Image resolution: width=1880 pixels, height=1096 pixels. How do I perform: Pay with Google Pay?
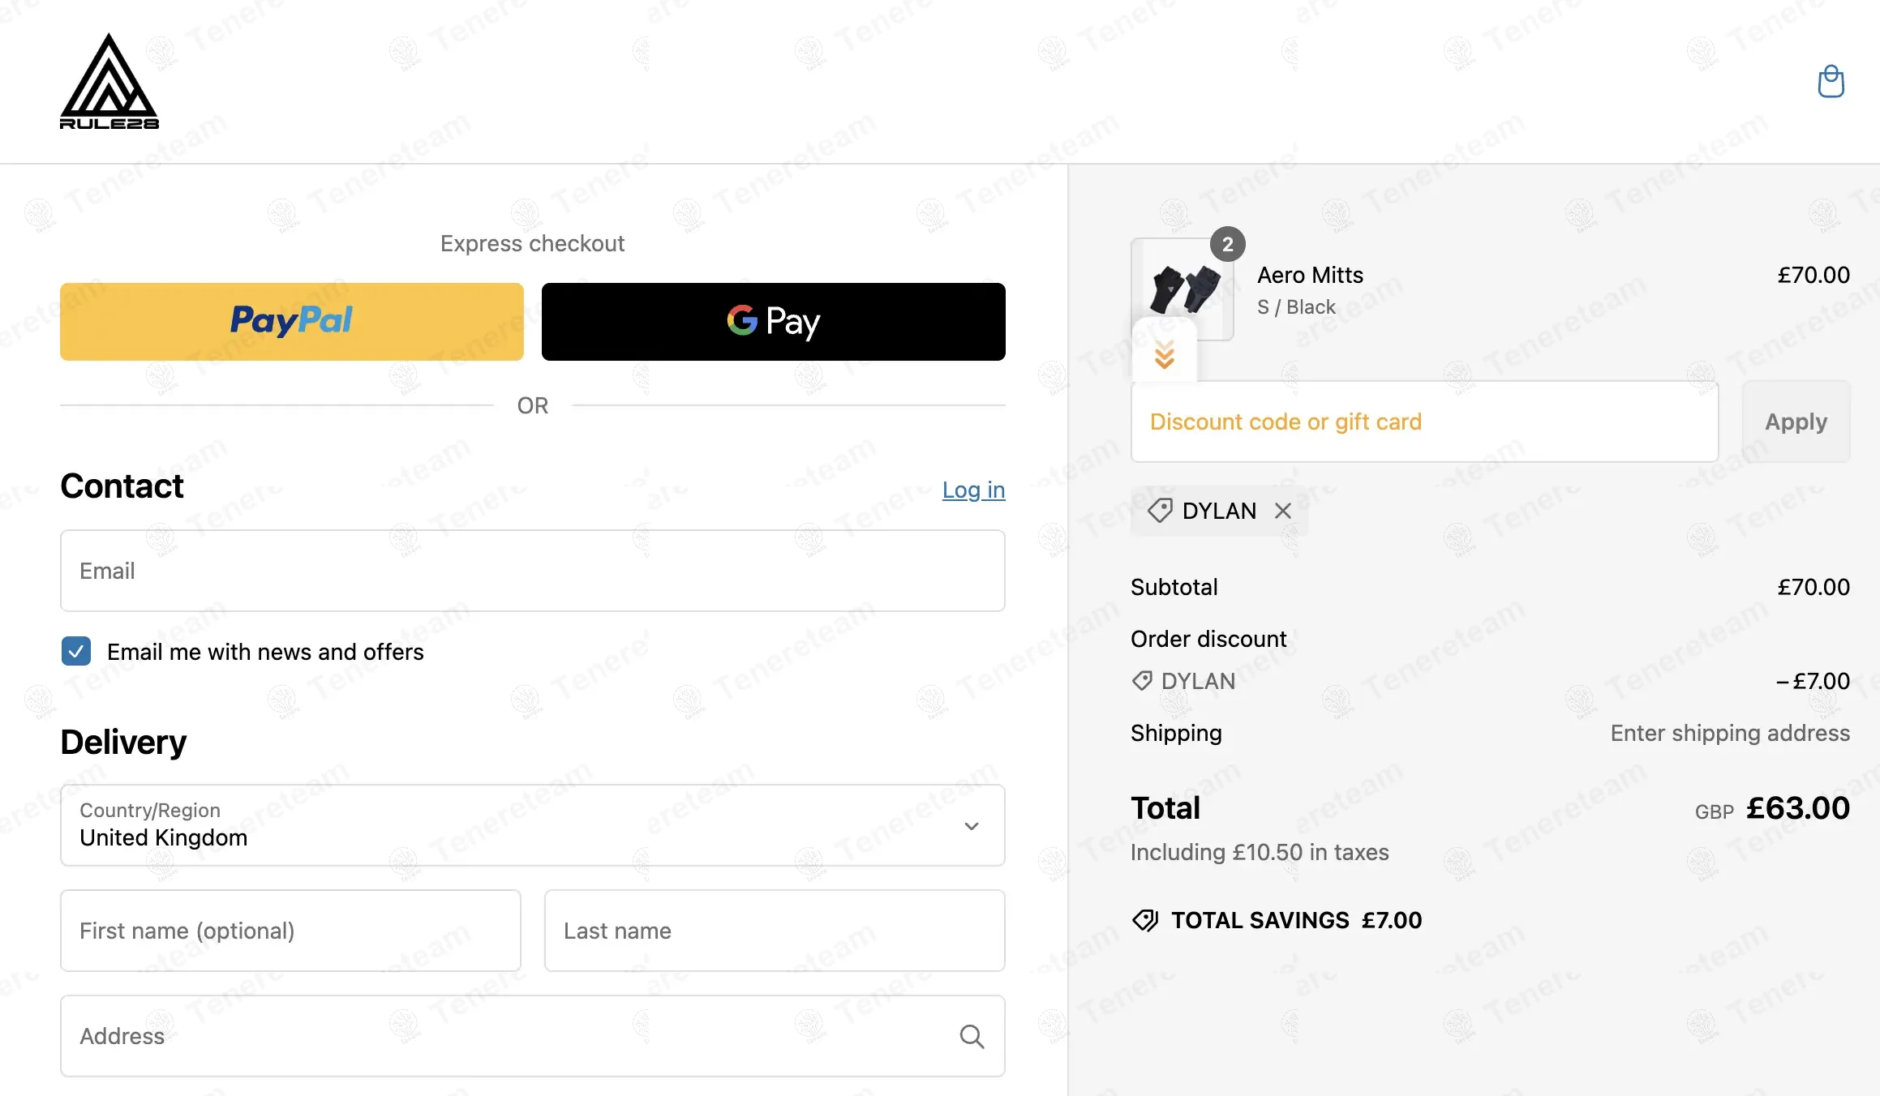pos(773,322)
